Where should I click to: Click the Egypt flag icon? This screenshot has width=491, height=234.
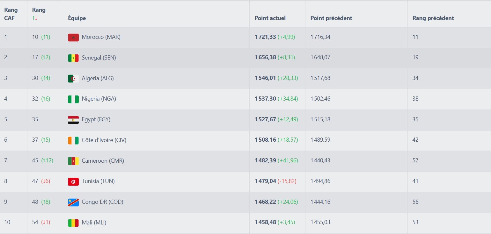click(73, 120)
